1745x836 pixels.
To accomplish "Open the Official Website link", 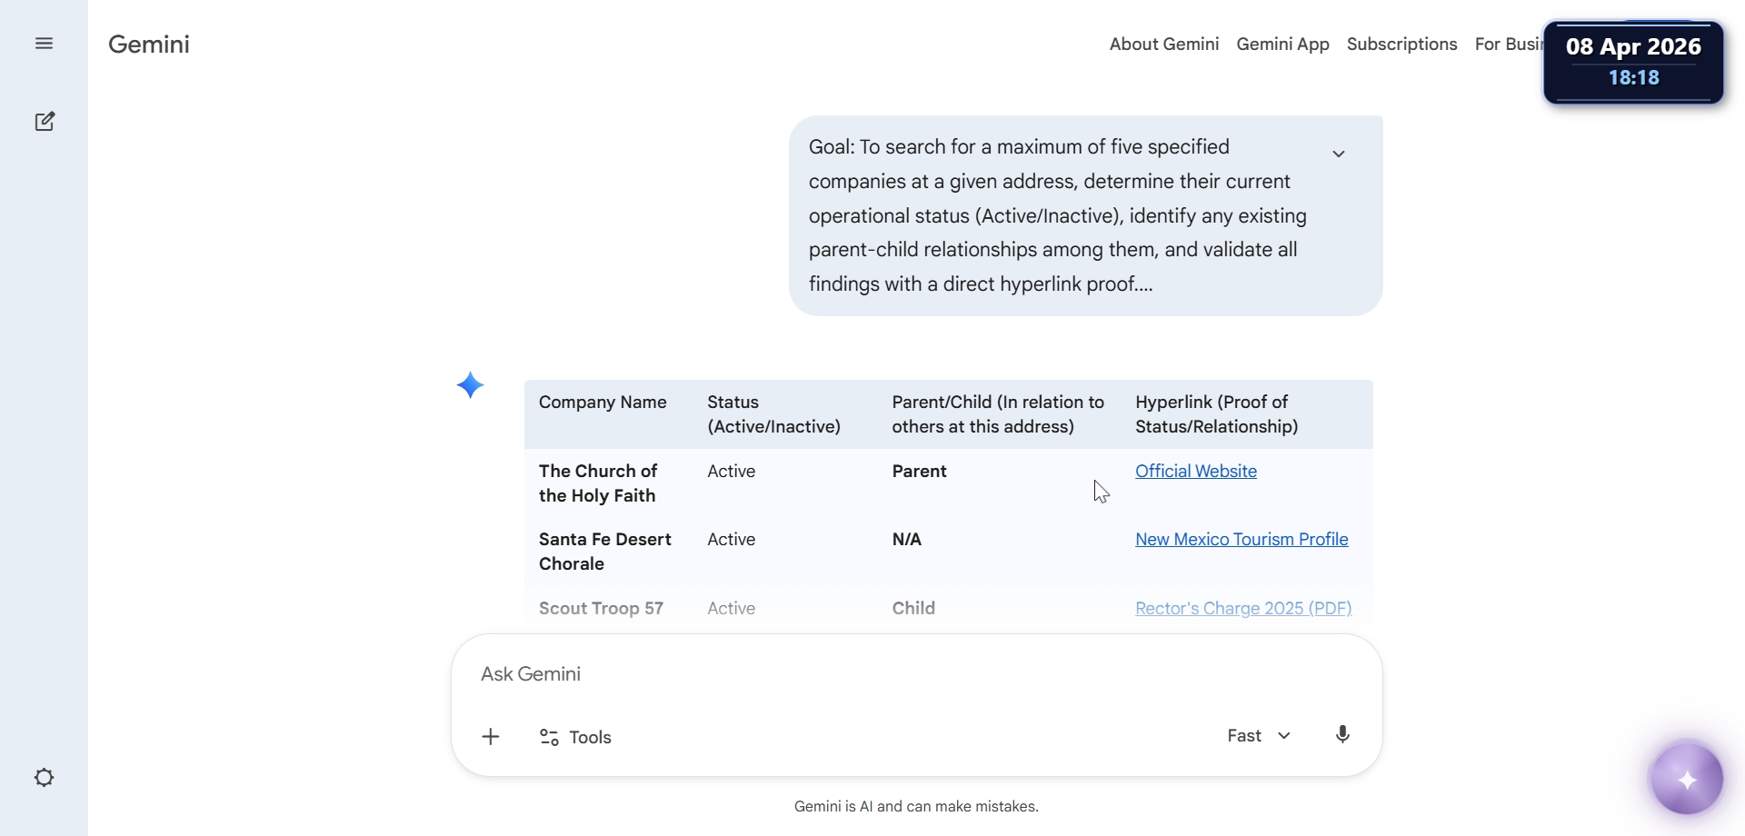I will 1196,472.
